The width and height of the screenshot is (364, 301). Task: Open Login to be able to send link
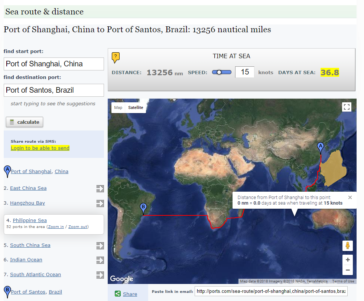[40, 148]
